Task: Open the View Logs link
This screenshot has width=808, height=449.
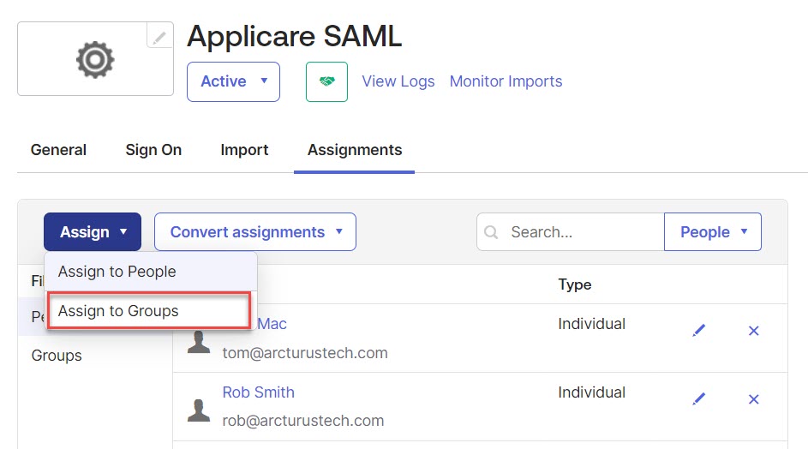Action: pos(398,82)
